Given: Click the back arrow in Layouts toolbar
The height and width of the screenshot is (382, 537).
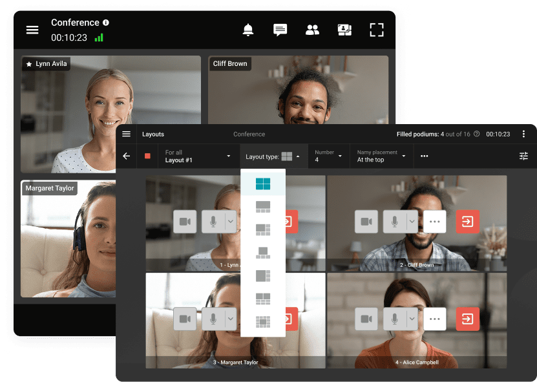Looking at the screenshot, I should (126, 156).
